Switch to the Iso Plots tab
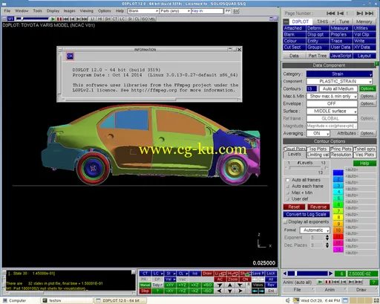380x304 pixels. click(x=318, y=149)
